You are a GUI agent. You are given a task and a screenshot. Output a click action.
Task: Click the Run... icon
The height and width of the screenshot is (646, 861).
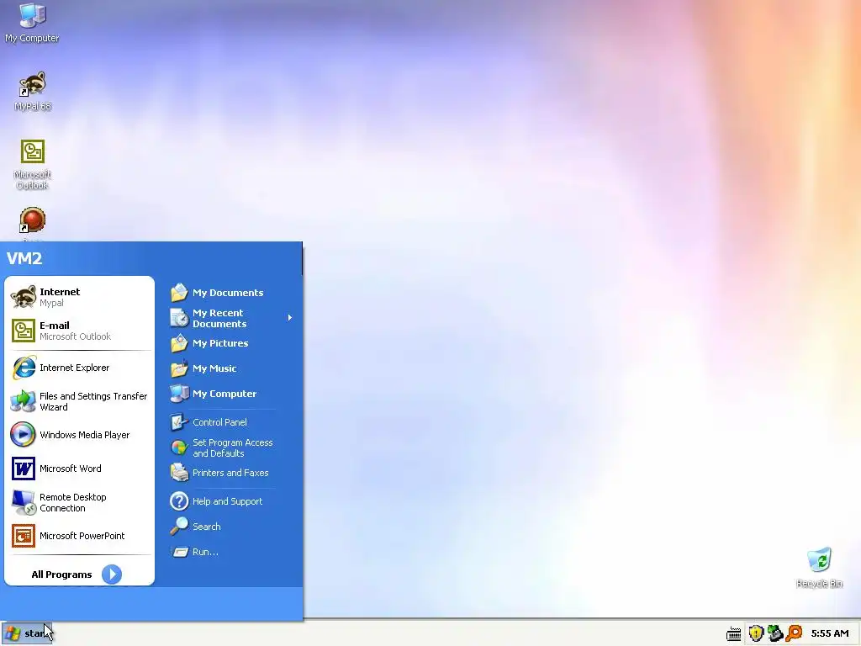coord(179,552)
